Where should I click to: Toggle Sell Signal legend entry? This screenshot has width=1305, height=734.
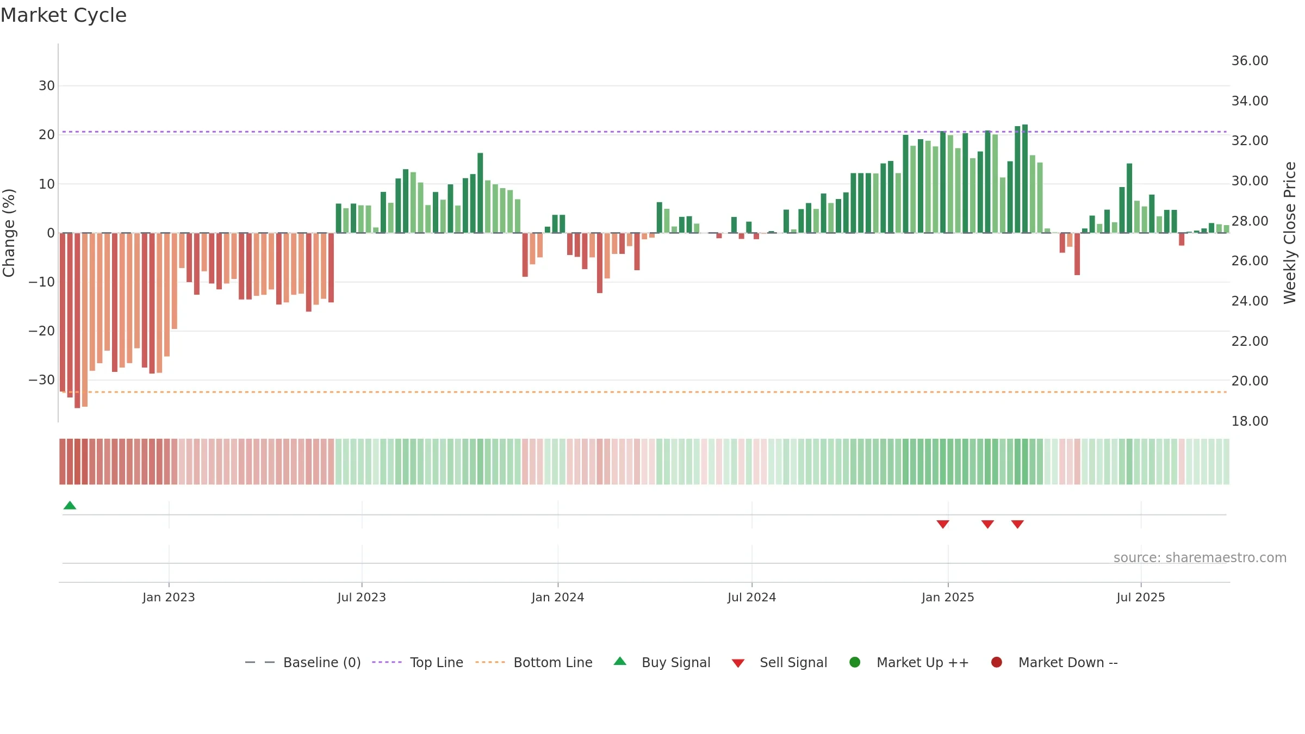coord(779,662)
